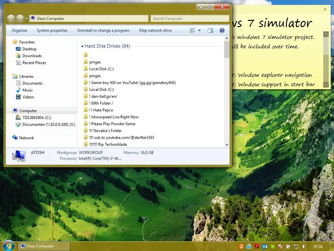Click the green checkmark security tray icon
Viewport: 334px width, 251px height.
[272, 246]
